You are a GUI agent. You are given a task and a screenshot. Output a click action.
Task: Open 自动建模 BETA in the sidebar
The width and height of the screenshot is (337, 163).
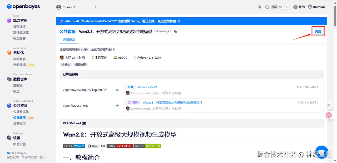(x=24, y=65)
